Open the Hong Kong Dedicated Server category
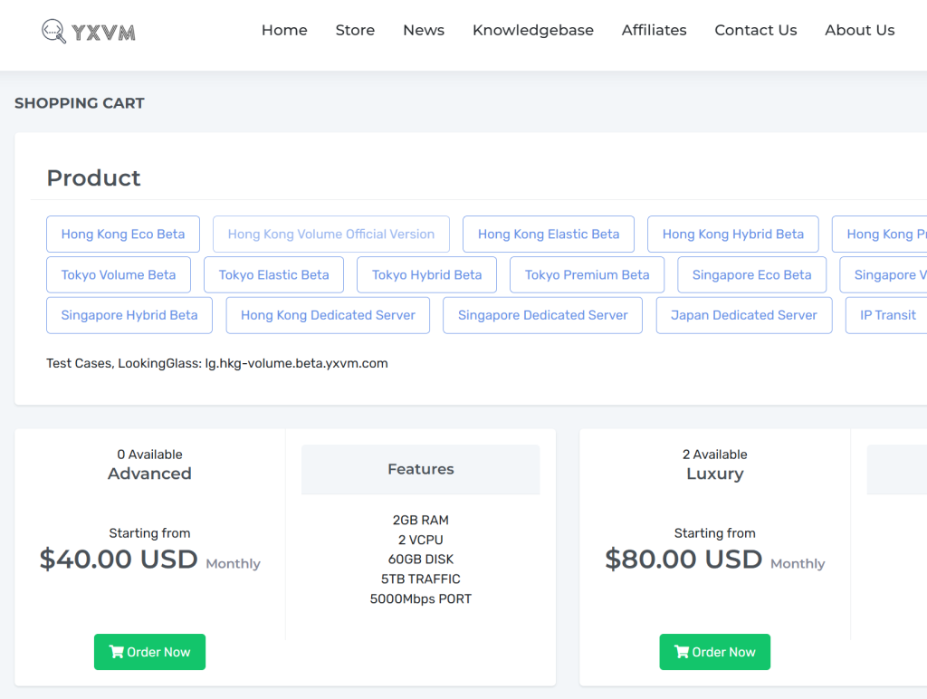The width and height of the screenshot is (927, 699). click(328, 315)
